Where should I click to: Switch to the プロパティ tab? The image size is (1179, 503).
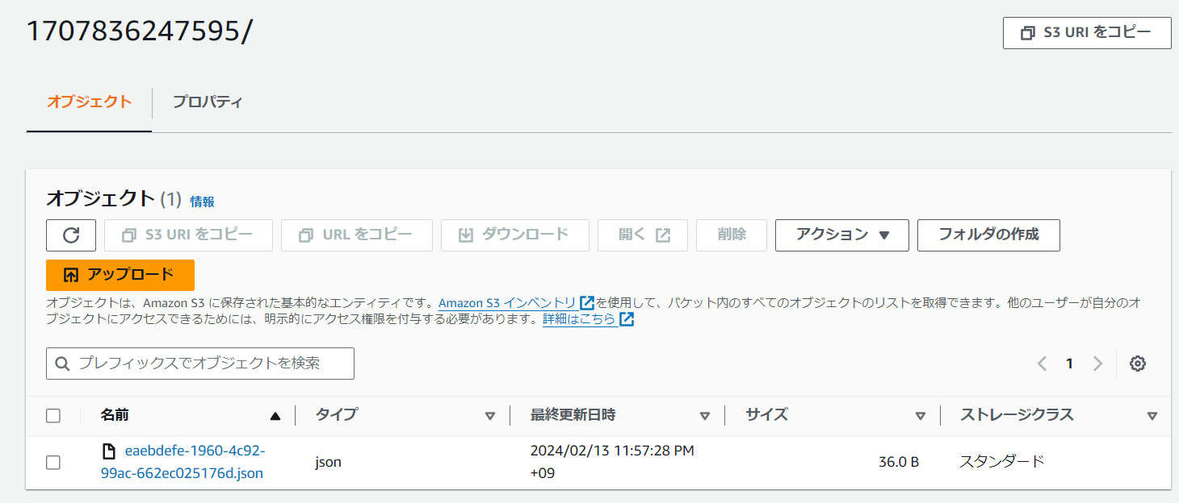pos(208,102)
